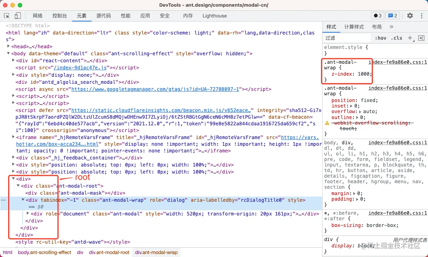
Task: Switch to the 网络 tab
Action: (x=38, y=16)
